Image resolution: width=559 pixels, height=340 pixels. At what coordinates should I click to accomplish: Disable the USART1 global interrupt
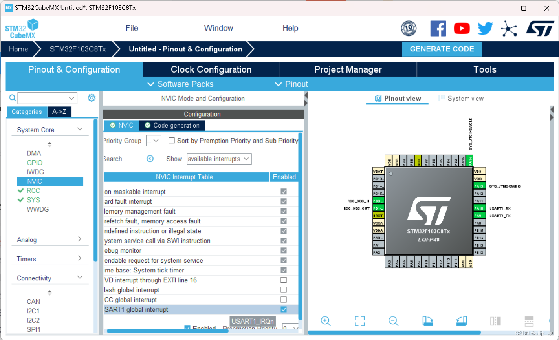pos(283,309)
